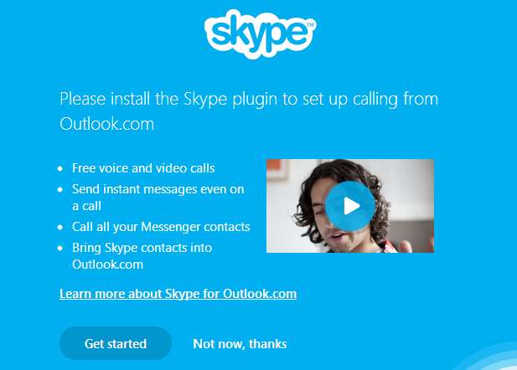Click bullet dot before Call all your Messenger
Screen dimensions: 517x370
(60, 227)
